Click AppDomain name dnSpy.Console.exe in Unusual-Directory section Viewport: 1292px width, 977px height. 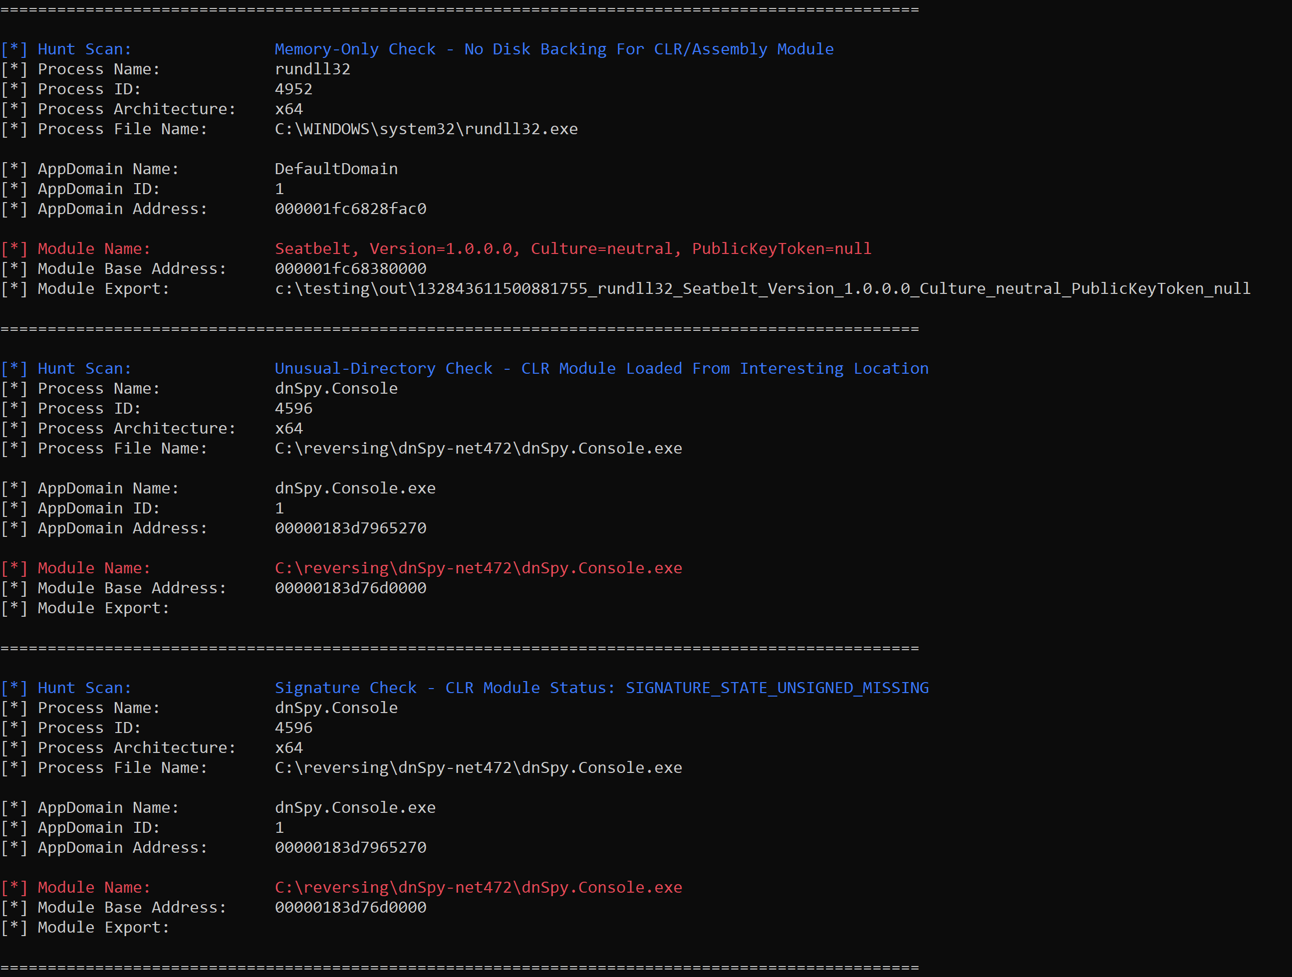point(355,489)
